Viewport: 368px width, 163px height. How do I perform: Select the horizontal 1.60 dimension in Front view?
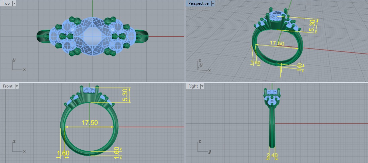pos(63,153)
